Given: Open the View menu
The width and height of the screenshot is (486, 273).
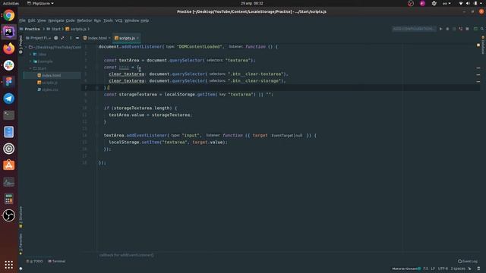Looking at the screenshot, I should point(42,20).
